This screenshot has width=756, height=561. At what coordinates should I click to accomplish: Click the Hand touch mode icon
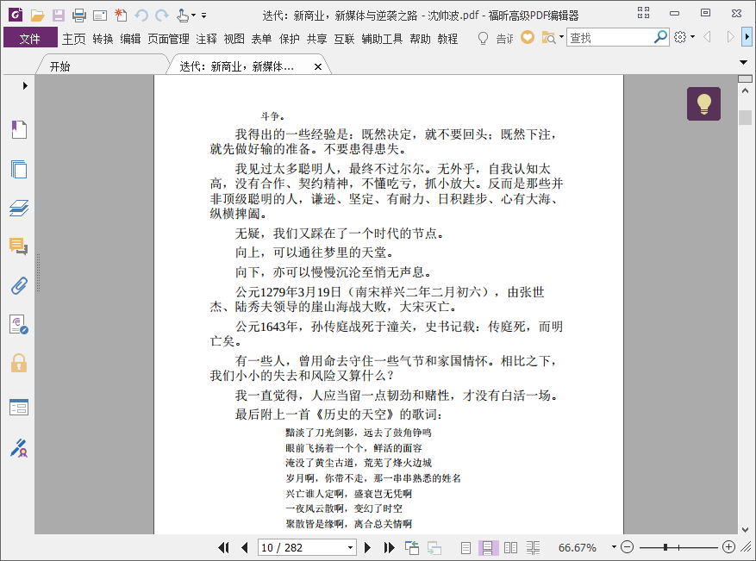(x=182, y=16)
